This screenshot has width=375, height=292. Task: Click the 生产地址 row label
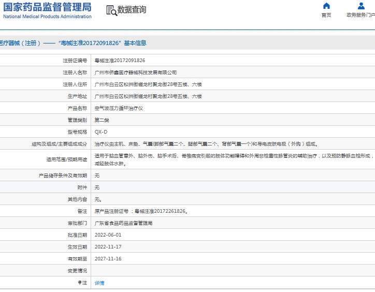[x=77, y=96]
